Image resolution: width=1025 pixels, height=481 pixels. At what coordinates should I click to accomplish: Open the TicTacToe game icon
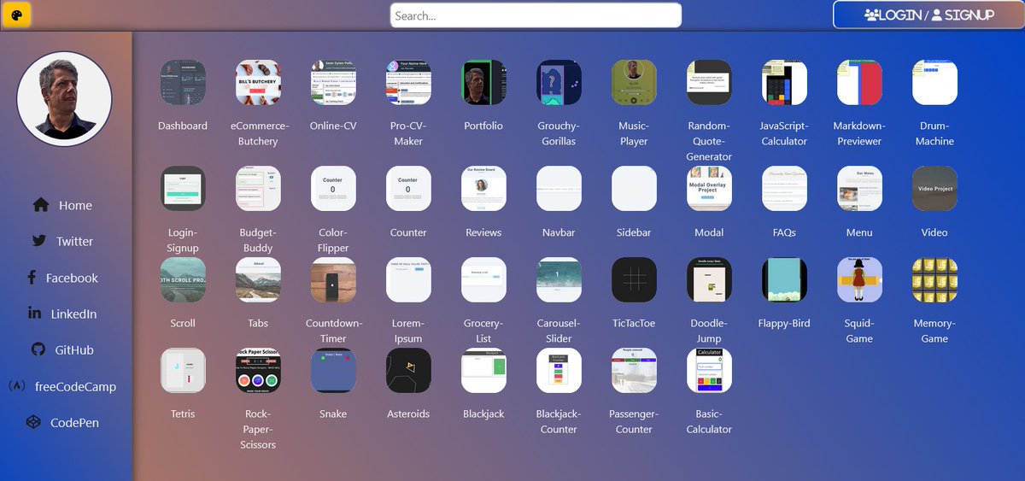(x=634, y=279)
